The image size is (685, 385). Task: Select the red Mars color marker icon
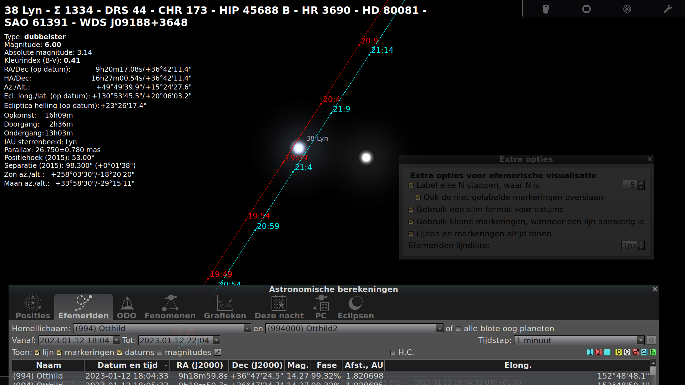click(x=636, y=352)
